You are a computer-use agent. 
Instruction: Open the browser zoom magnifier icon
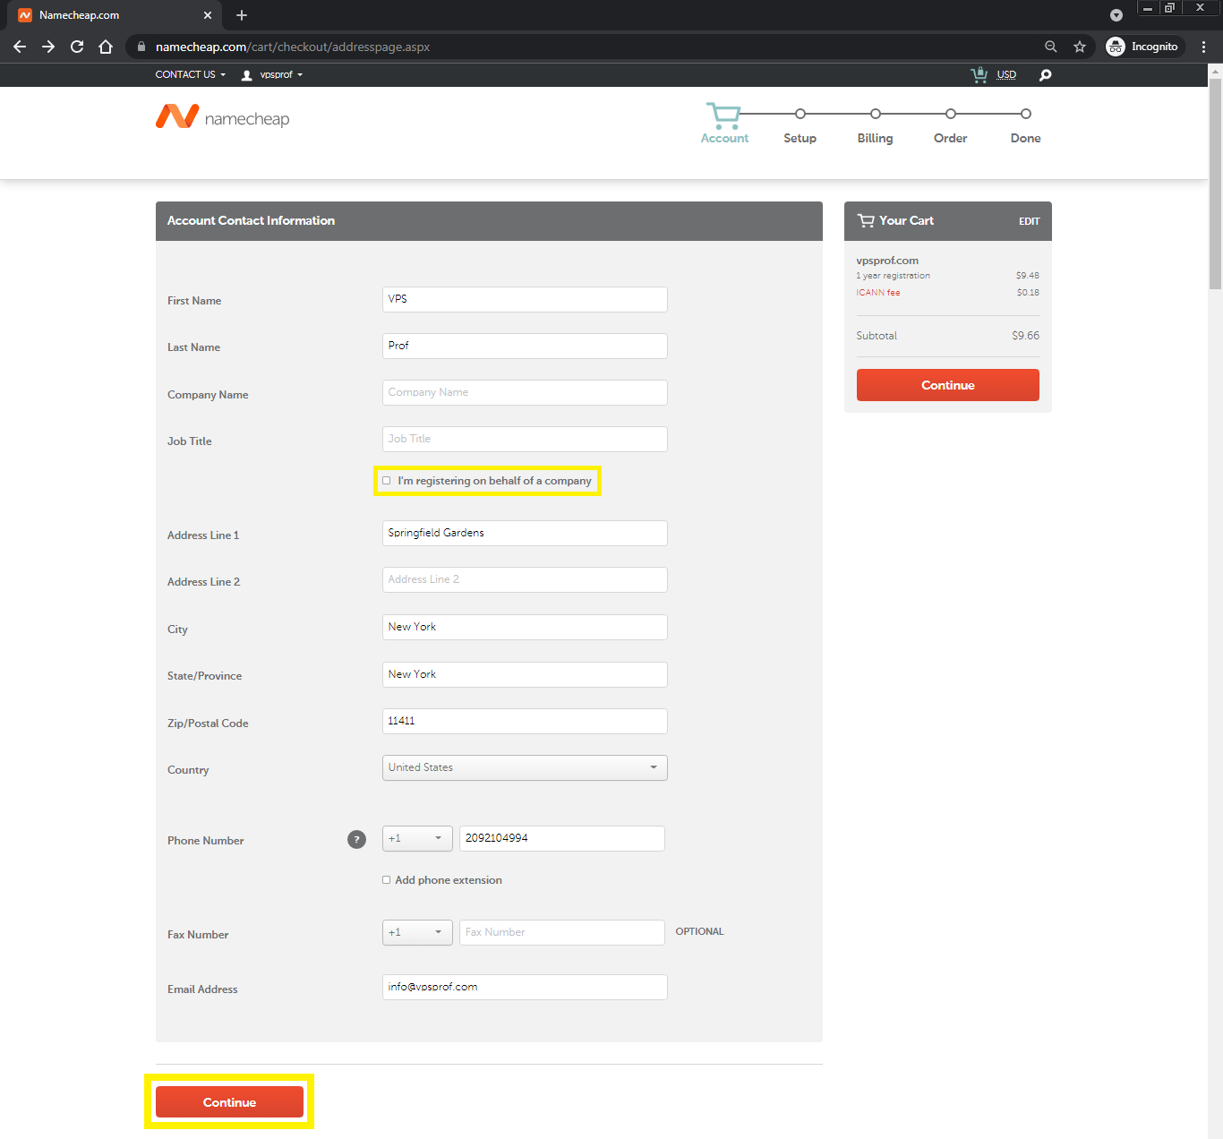pyautogui.click(x=1051, y=47)
